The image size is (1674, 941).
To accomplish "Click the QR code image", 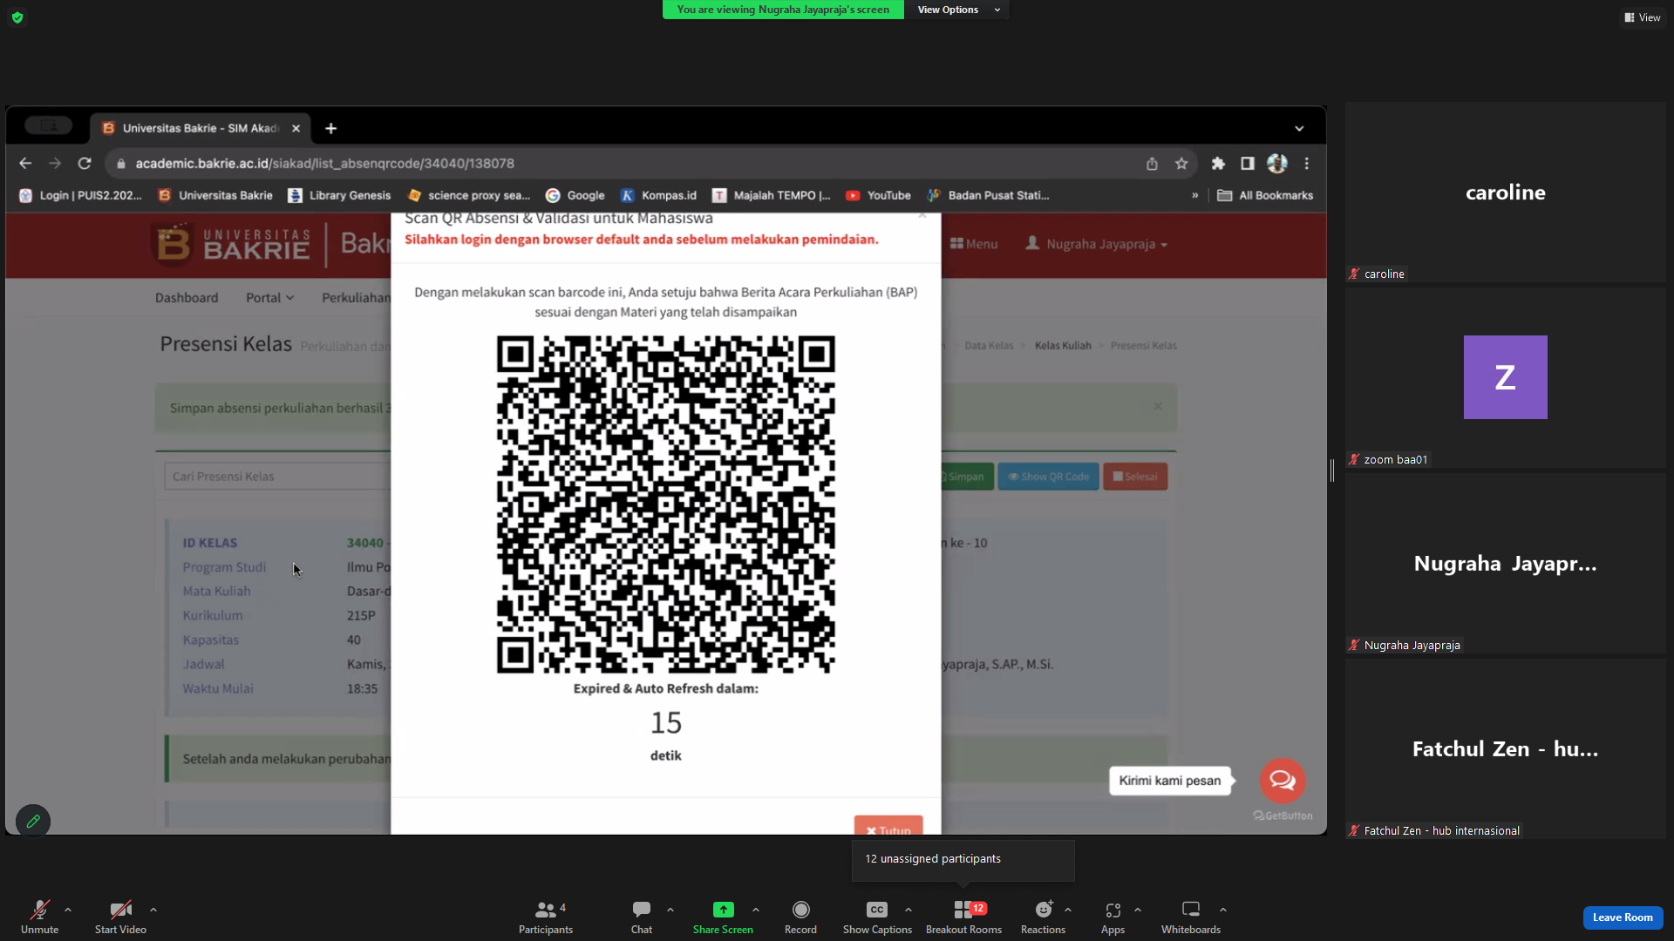I will (666, 504).
